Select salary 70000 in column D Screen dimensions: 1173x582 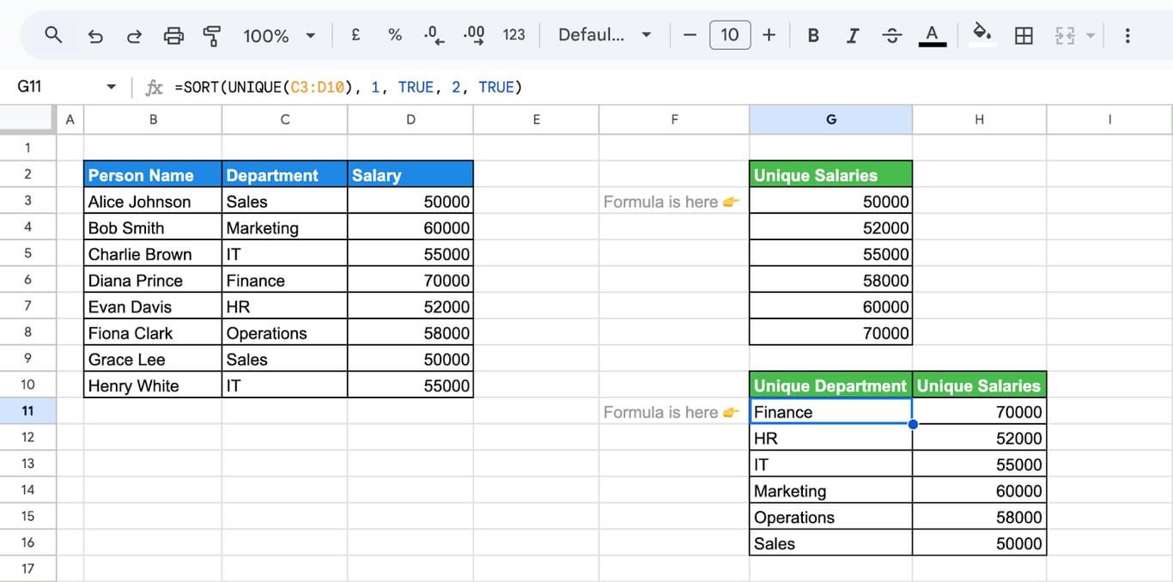pos(410,280)
